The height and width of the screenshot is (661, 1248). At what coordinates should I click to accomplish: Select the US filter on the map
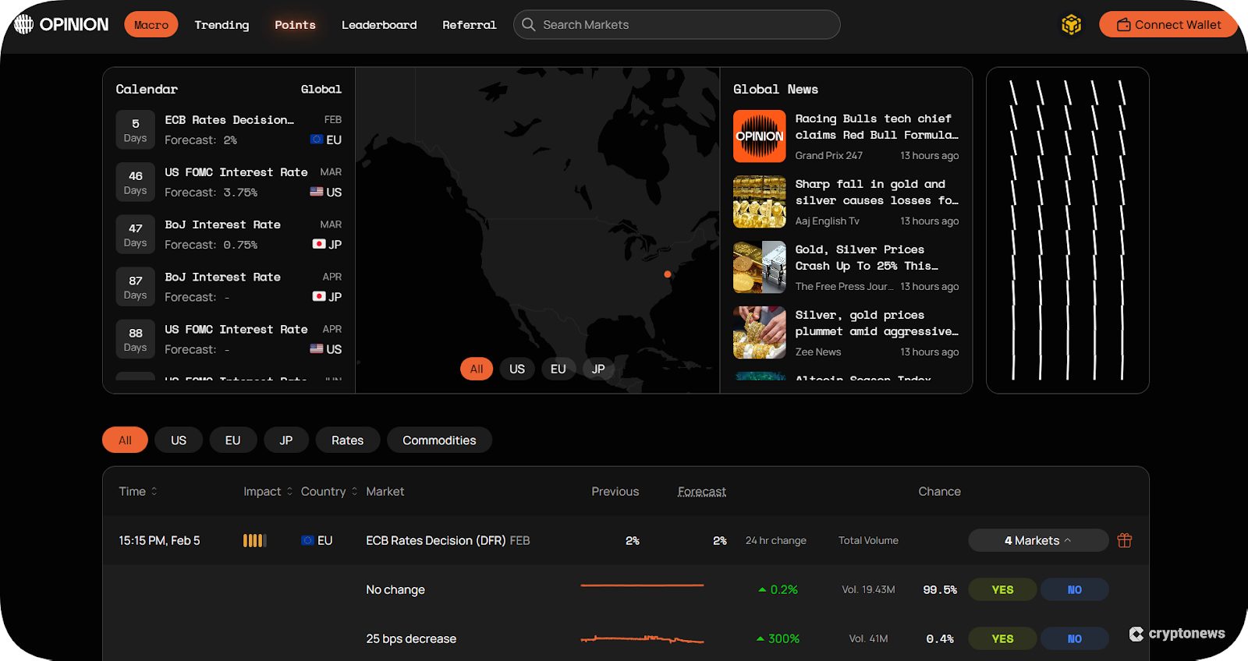pyautogui.click(x=516, y=369)
